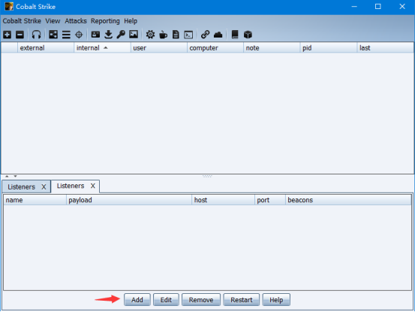415x312 pixels.
Task: Open the Attacks menu
Action: (76, 21)
